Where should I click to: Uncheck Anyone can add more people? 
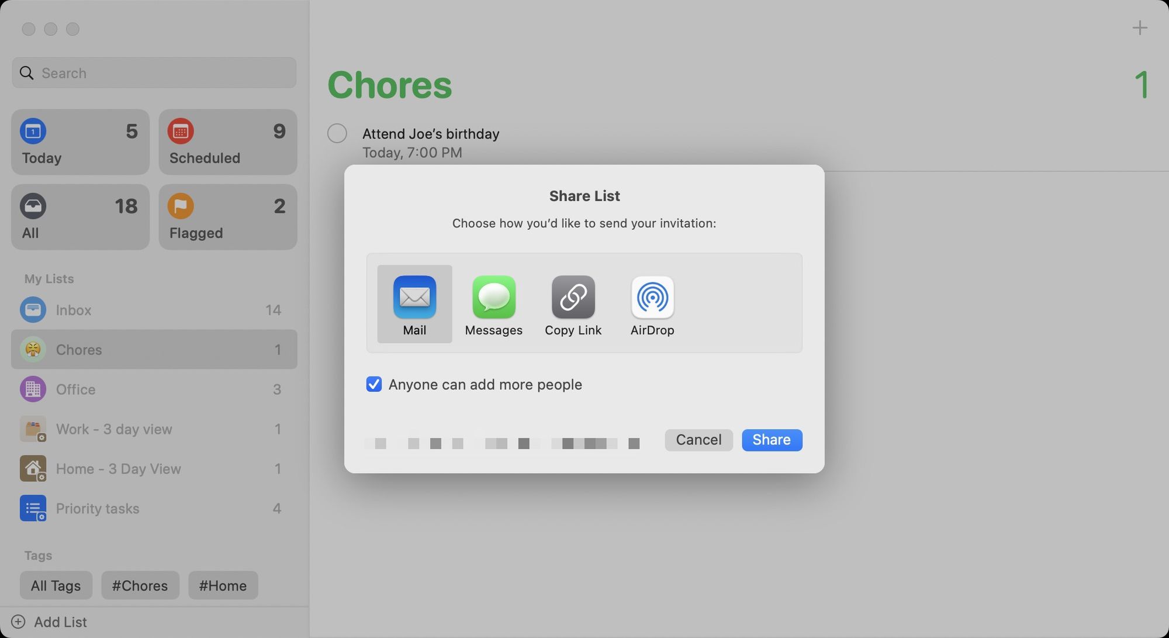tap(373, 384)
